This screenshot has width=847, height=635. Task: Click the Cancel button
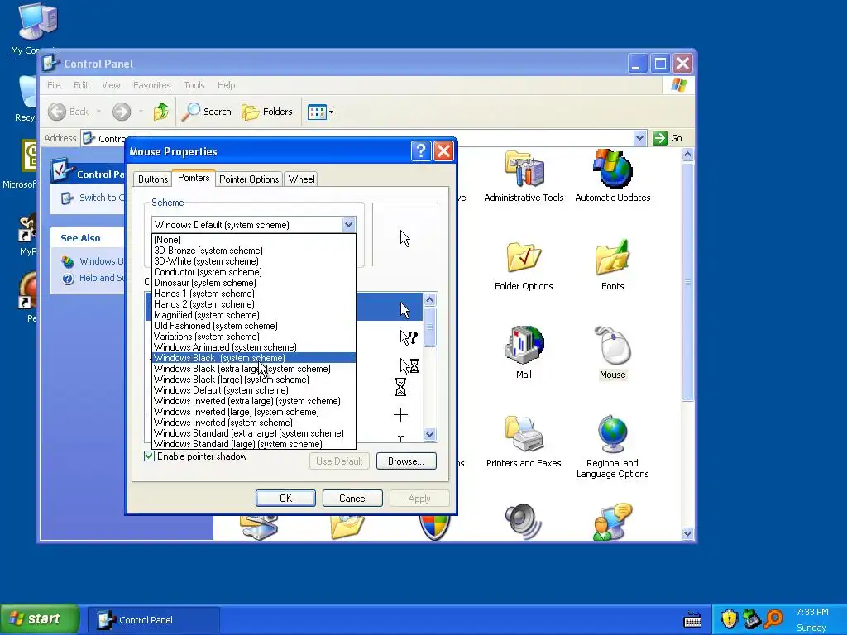(352, 499)
